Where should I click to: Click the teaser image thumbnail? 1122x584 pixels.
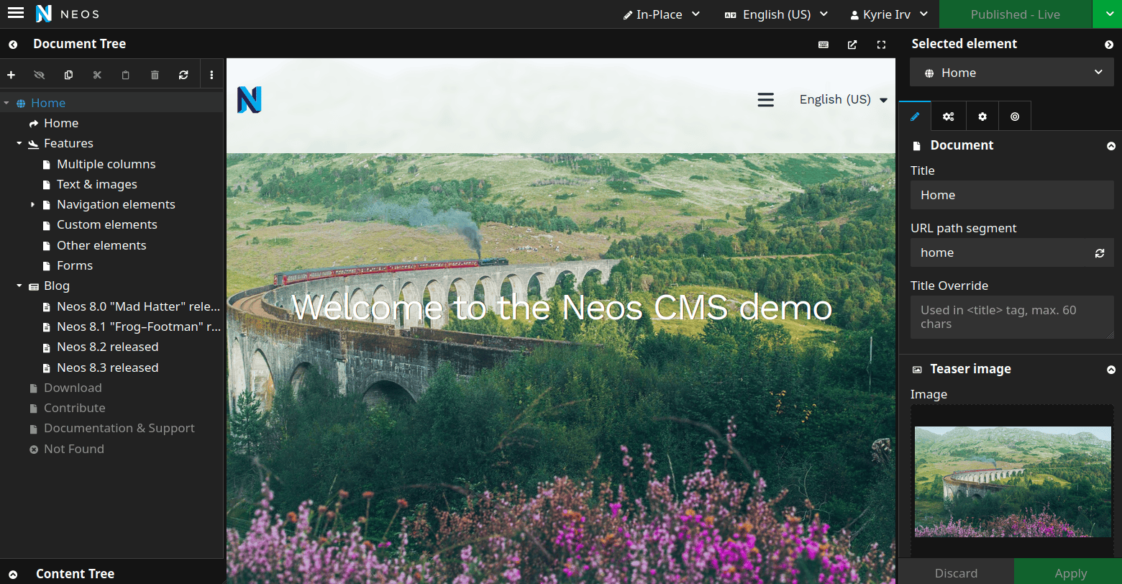click(1013, 482)
